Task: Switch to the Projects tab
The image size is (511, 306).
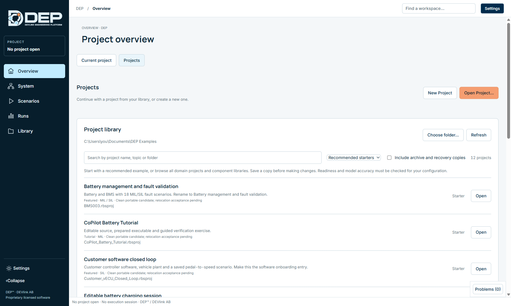Action: coord(132,60)
